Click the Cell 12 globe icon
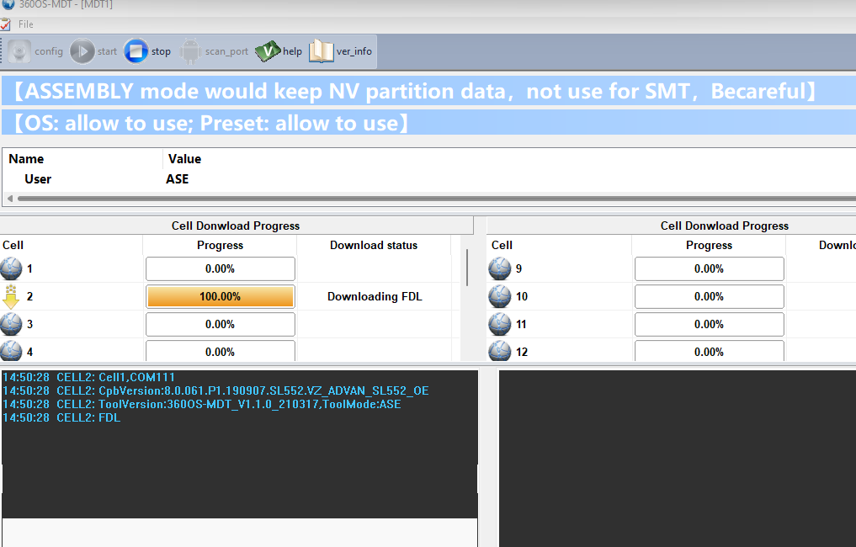The width and height of the screenshot is (856, 547). pyautogui.click(x=500, y=351)
